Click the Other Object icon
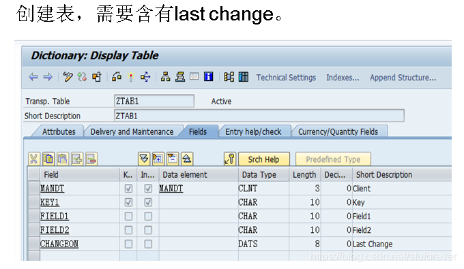 coord(96,77)
